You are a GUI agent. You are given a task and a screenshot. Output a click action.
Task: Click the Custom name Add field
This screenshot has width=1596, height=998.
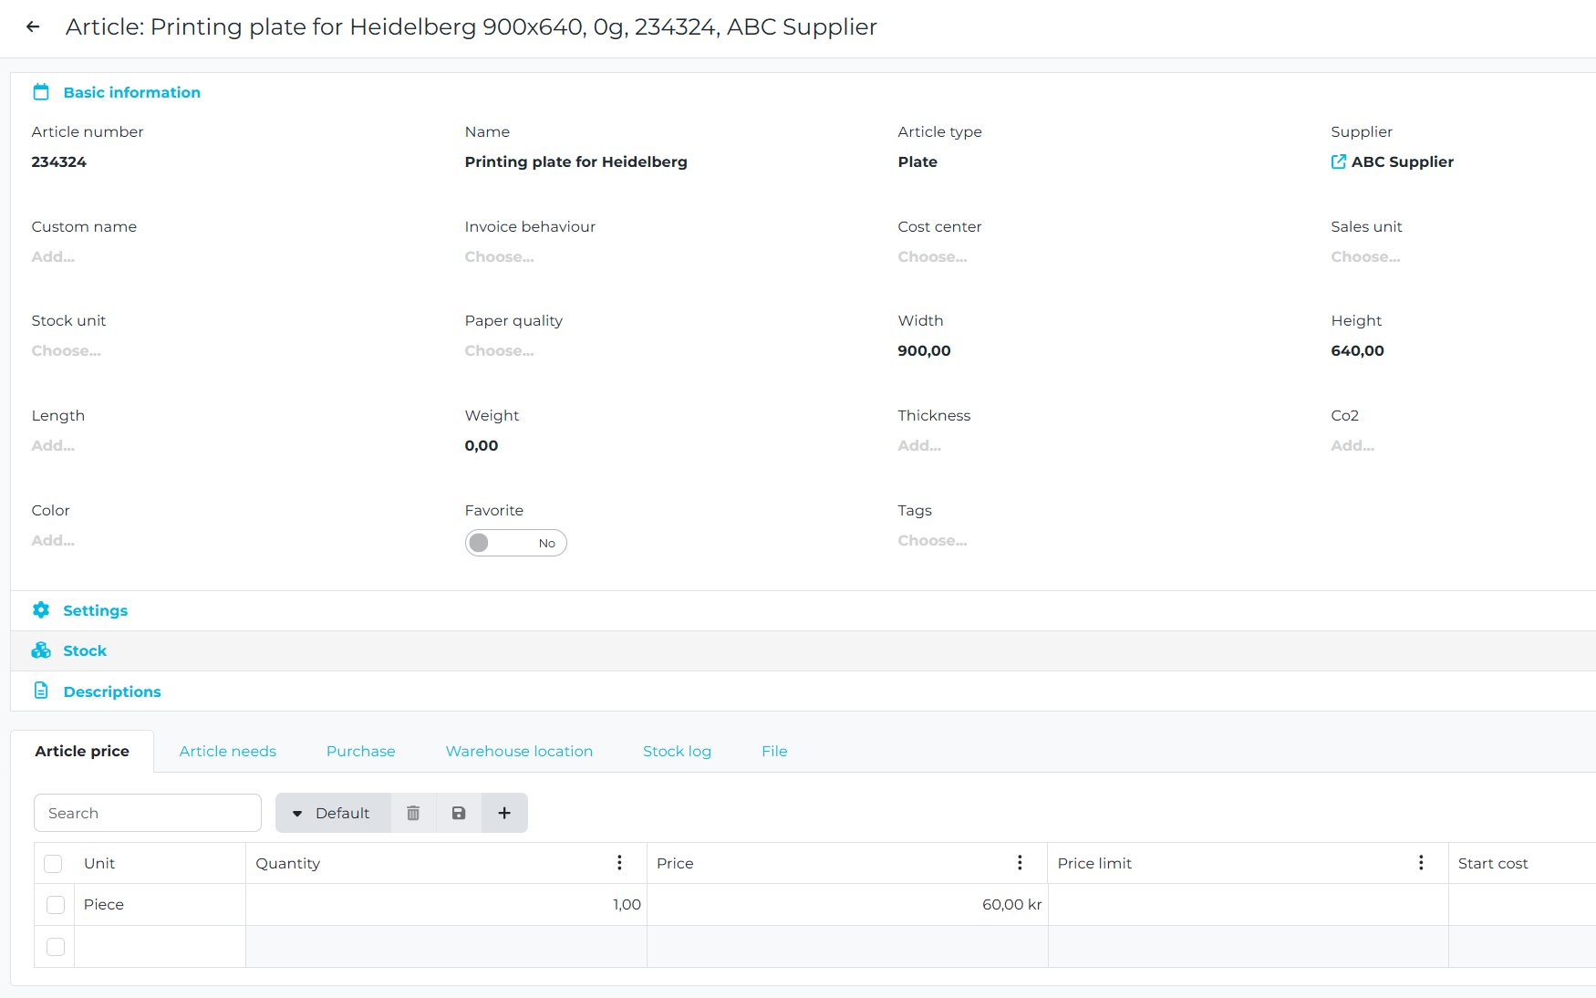point(53,257)
